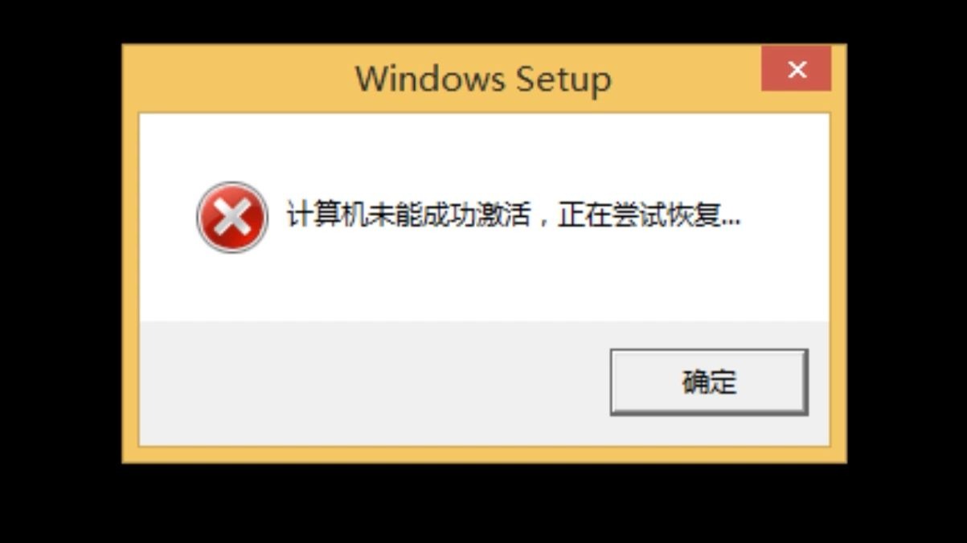
Task: Click the black background outside the dialog
Action: (x=60, y=273)
